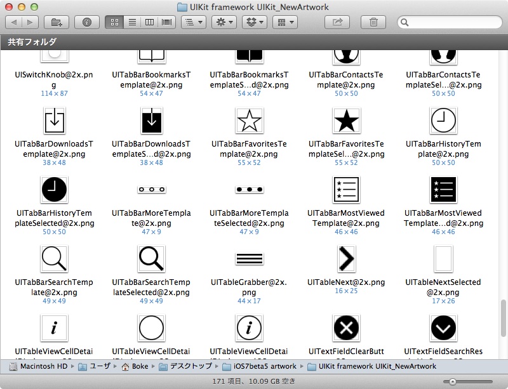Image resolution: width=508 pixels, height=389 pixels.
Task: Click the UITableGrabber@2x.png file name
Action: (249, 287)
